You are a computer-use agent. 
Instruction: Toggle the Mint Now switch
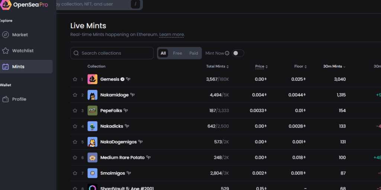tap(238, 53)
